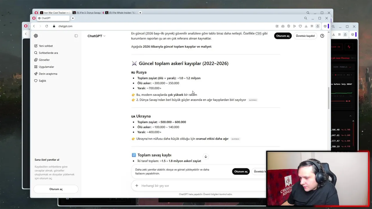Click the ad blocker shield icon

[289, 26]
